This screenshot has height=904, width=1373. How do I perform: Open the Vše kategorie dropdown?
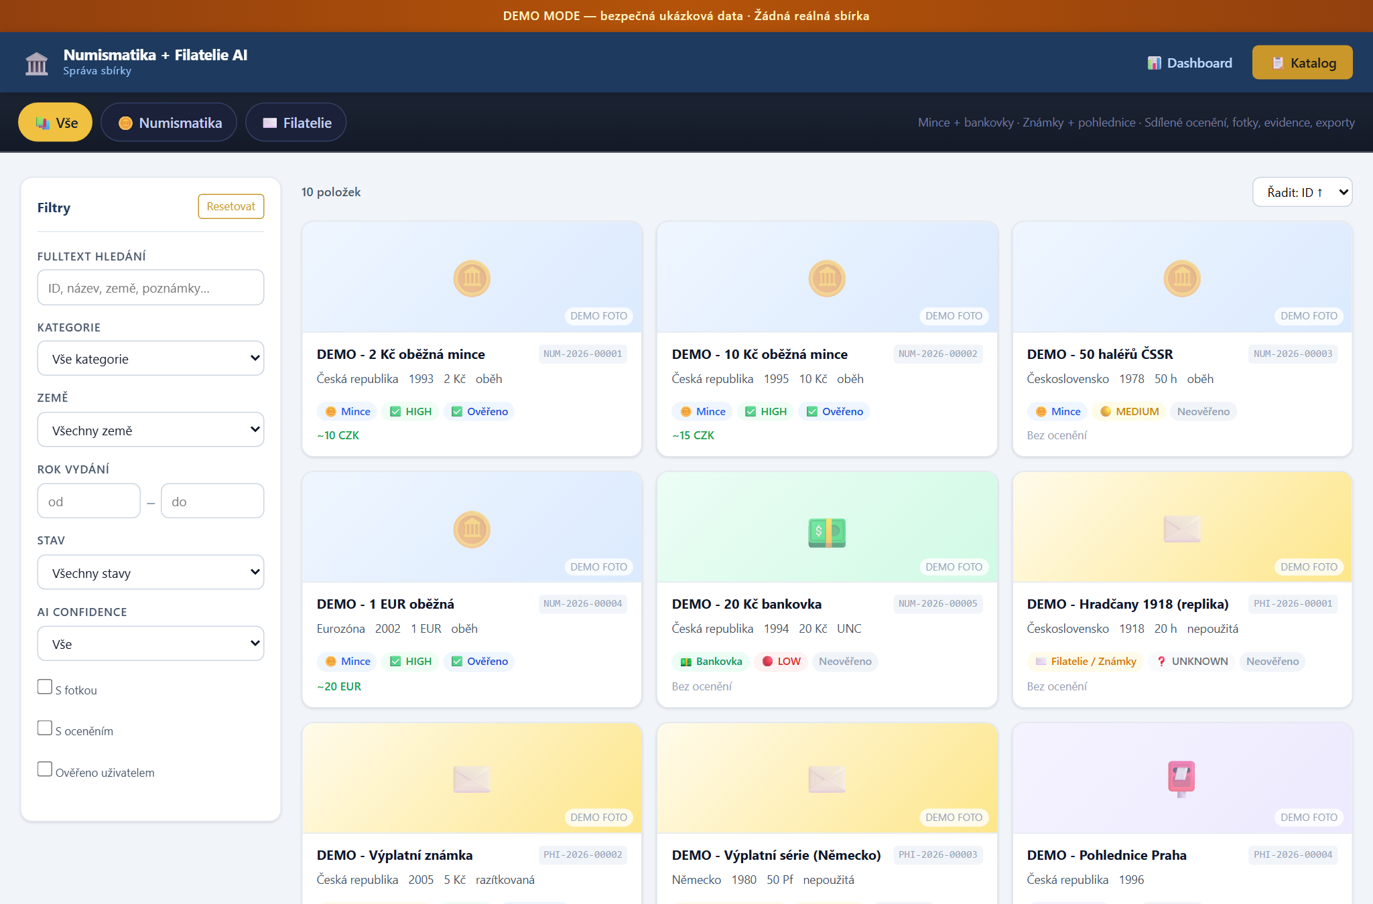(151, 358)
